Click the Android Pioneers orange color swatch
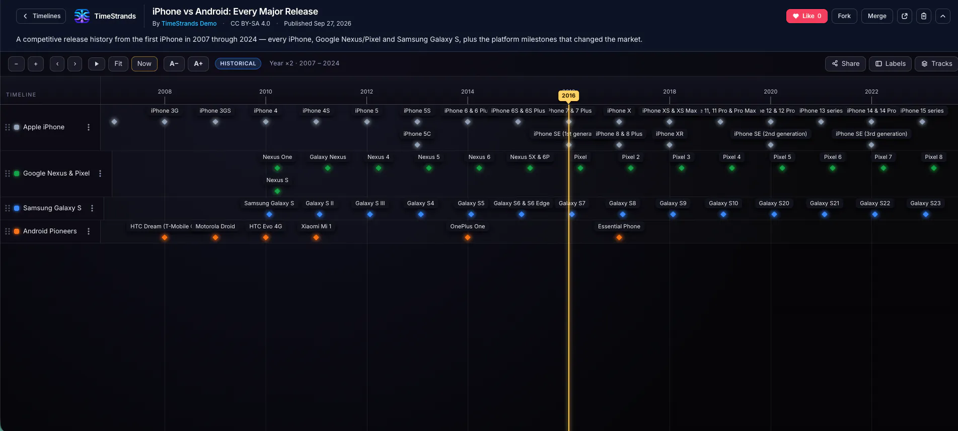The height and width of the screenshot is (431, 958). [x=17, y=231]
